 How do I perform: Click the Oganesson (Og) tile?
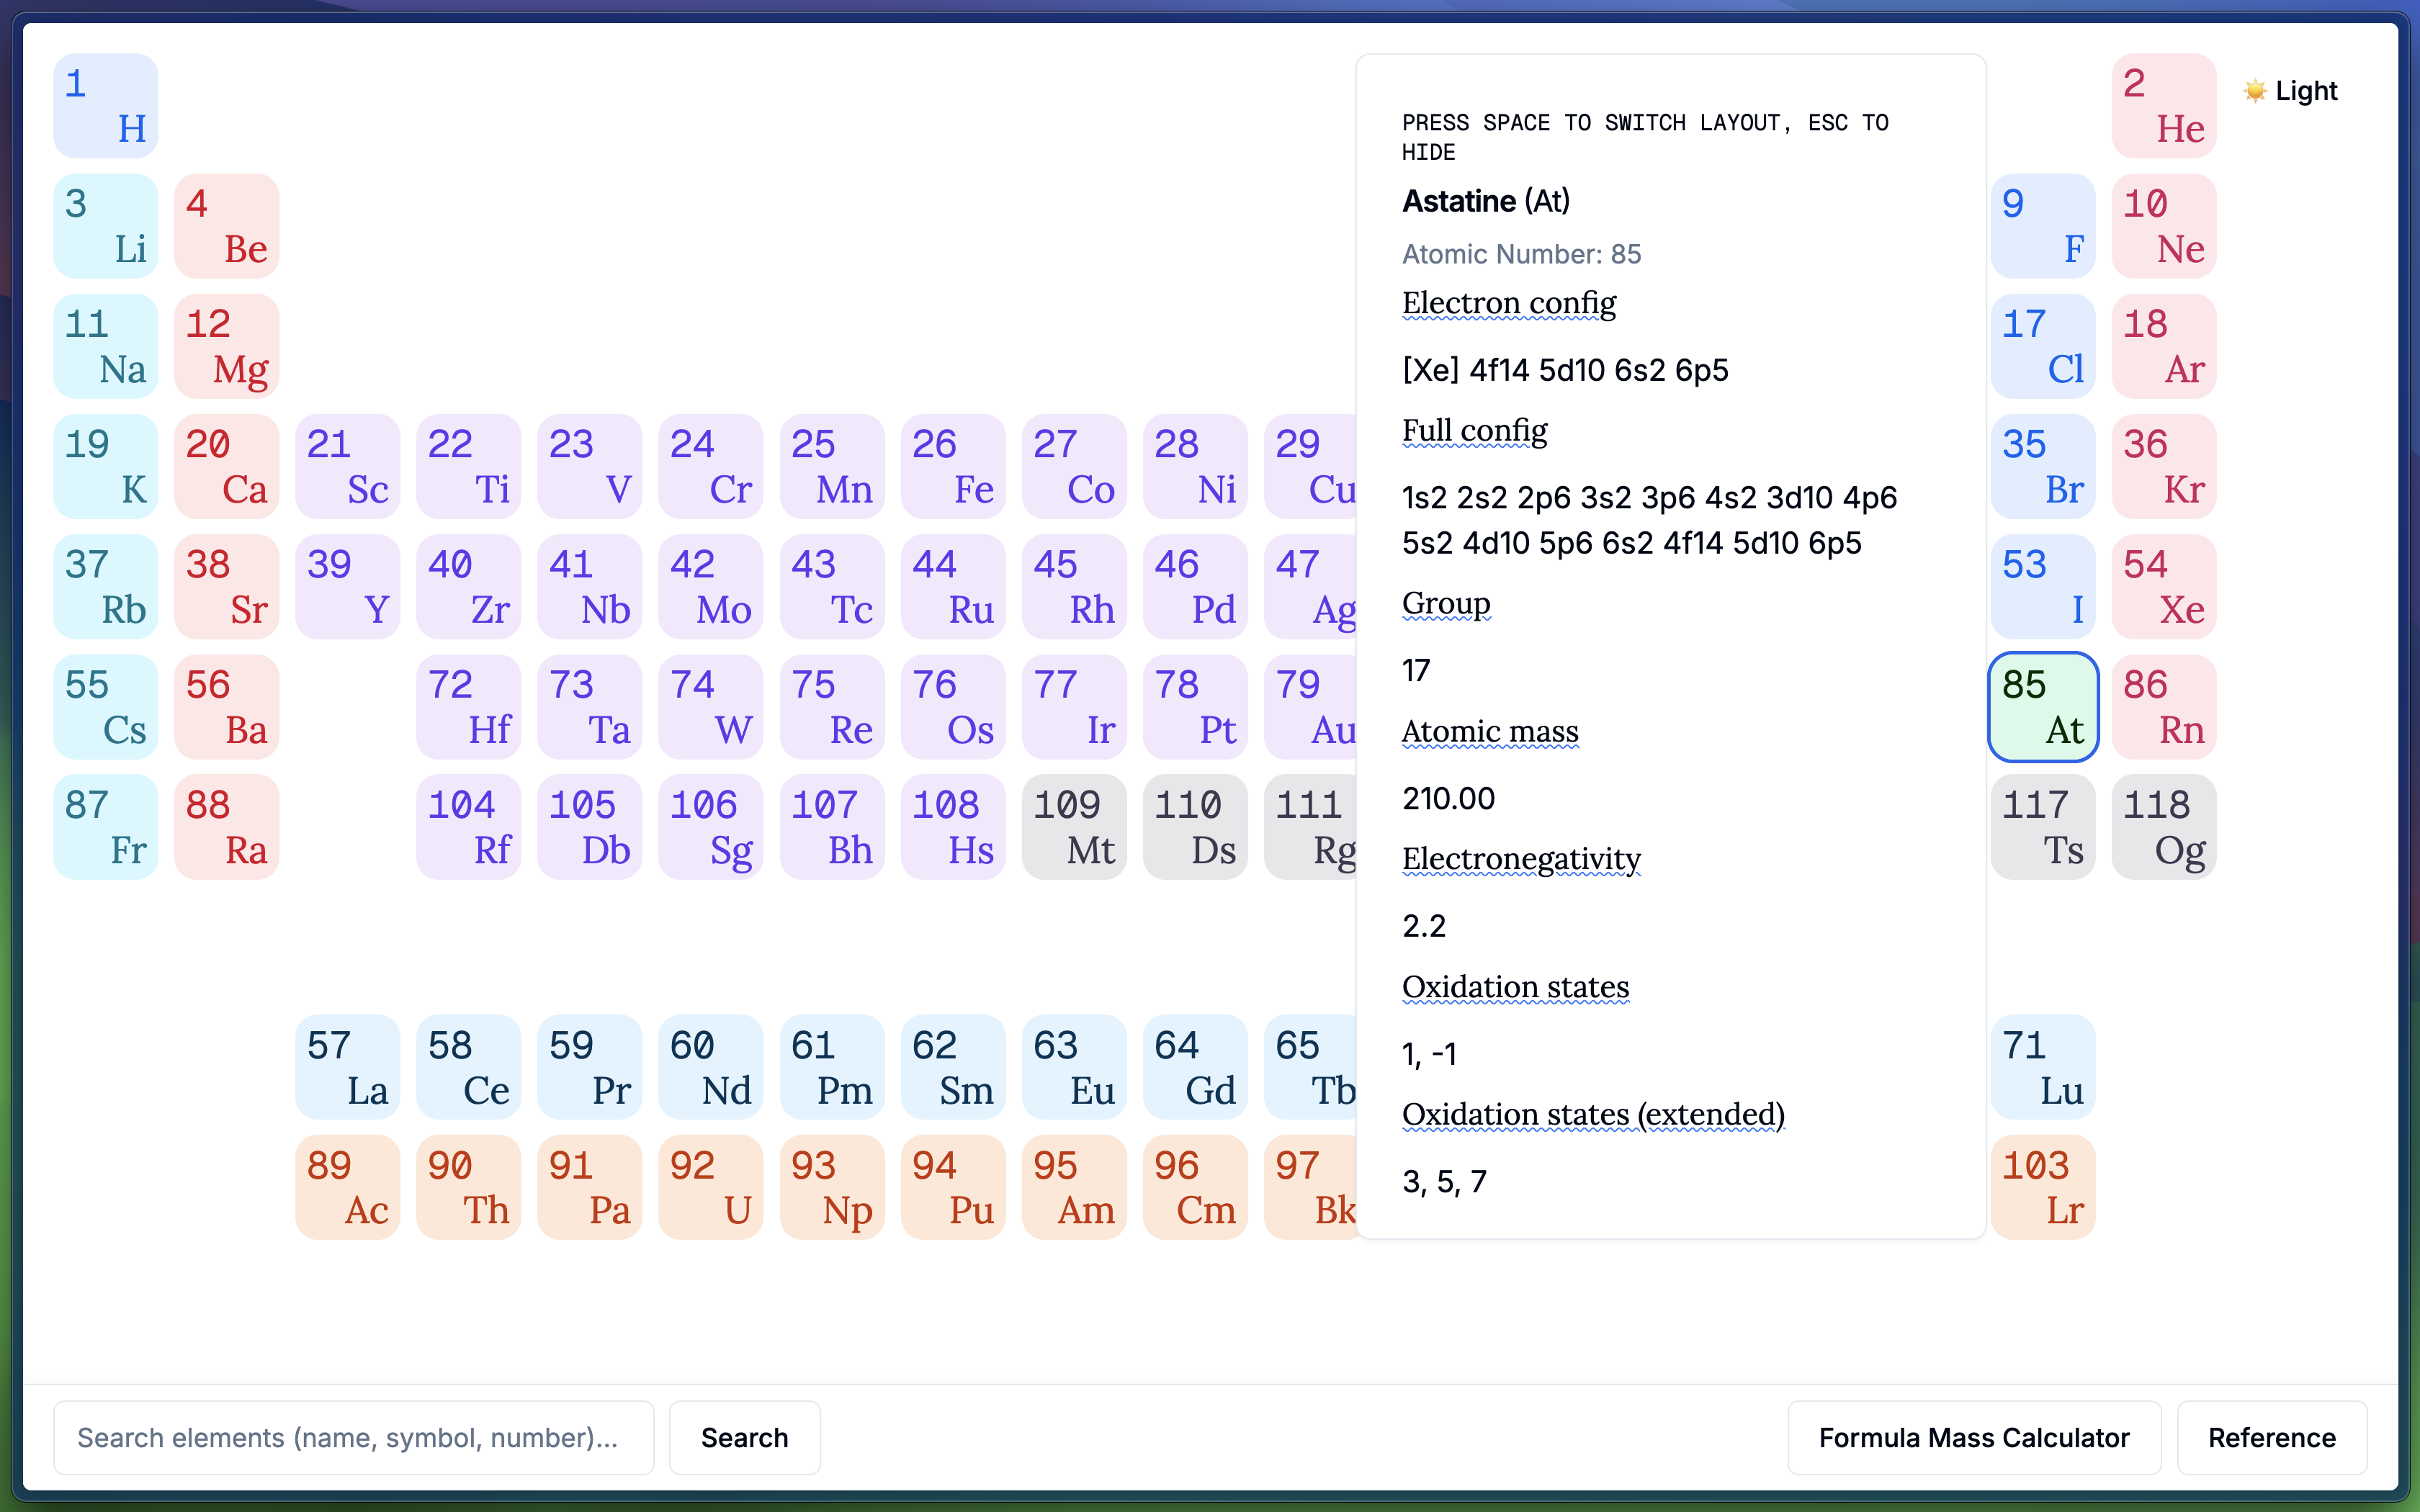click(x=2163, y=827)
